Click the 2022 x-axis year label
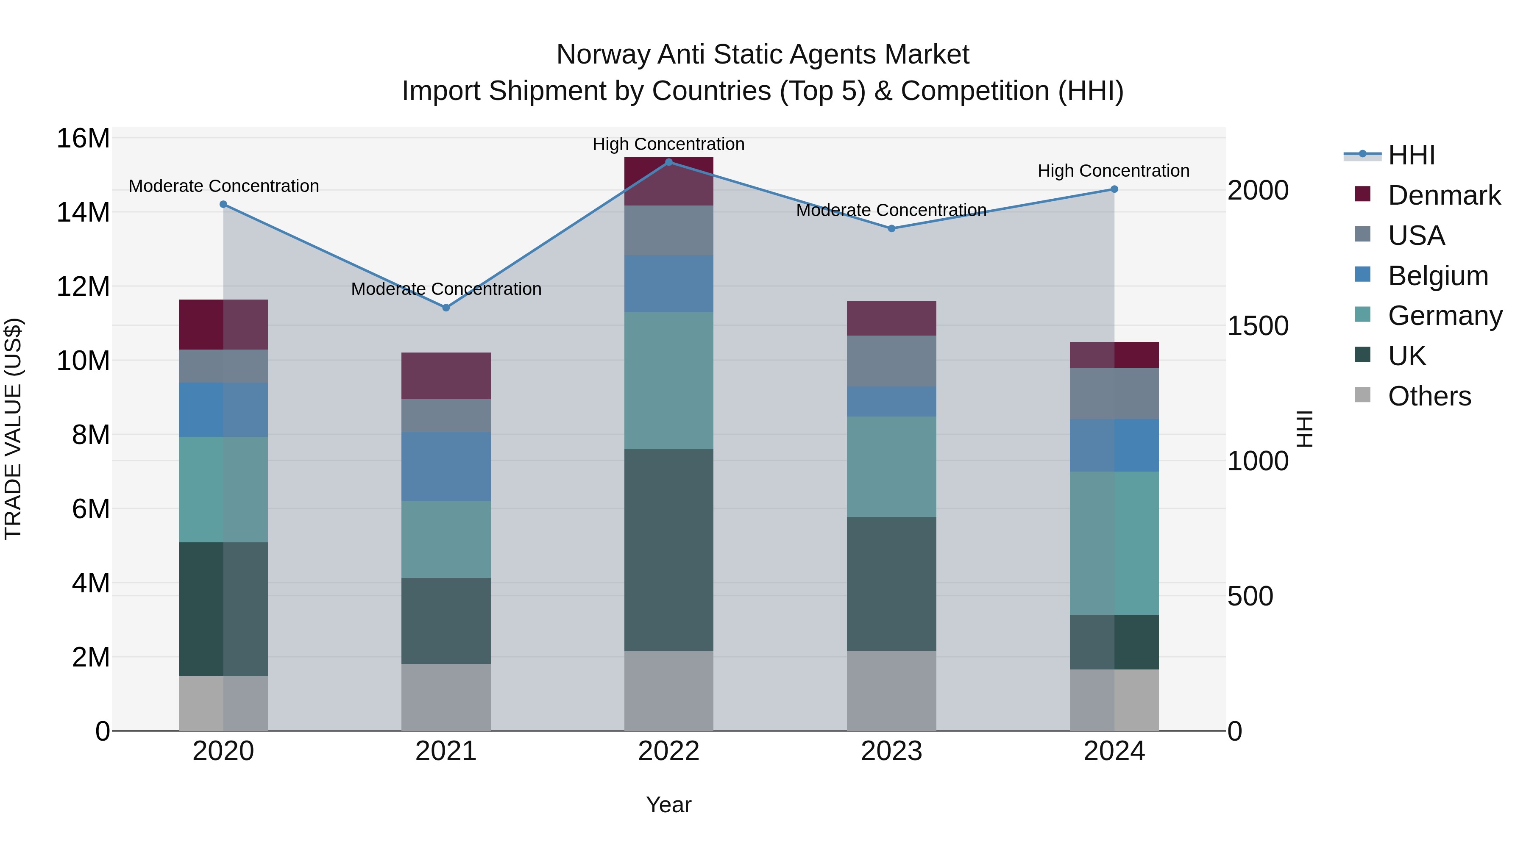 pyautogui.click(x=669, y=751)
